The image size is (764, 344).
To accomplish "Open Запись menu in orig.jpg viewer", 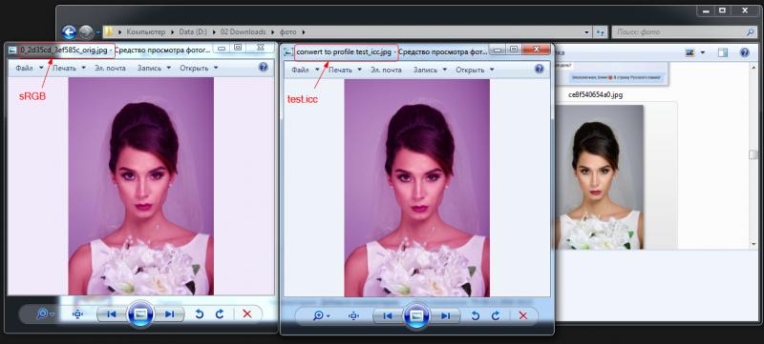I will (154, 68).
